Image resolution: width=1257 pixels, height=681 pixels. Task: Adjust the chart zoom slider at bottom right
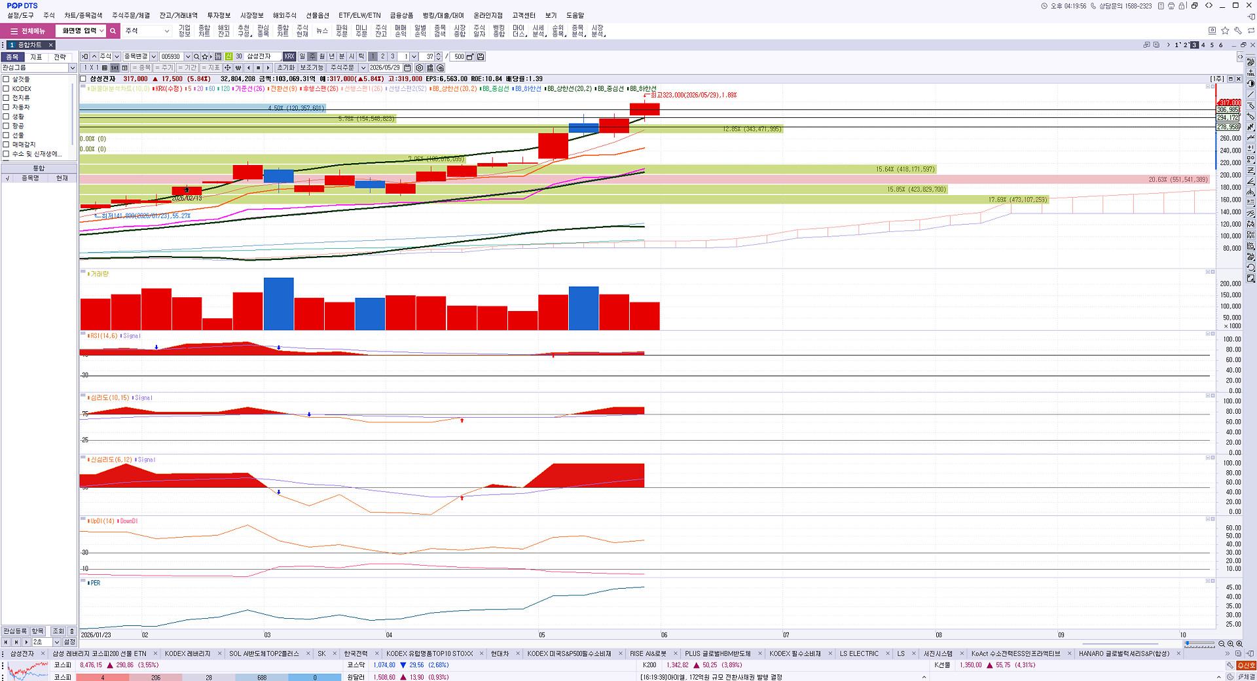(1188, 644)
